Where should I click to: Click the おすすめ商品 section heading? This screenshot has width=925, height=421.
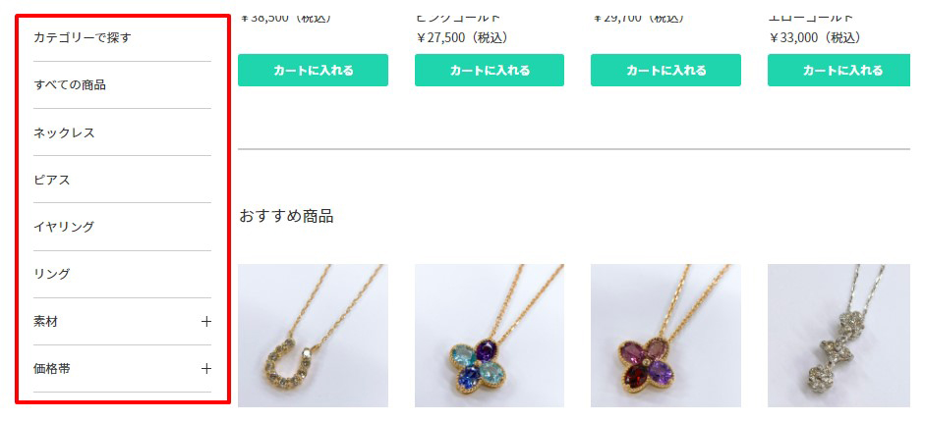(x=286, y=216)
